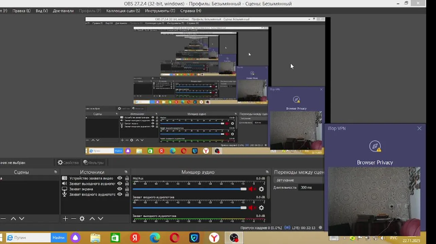Launch Yandex Browser from the taskbar
The image size is (436, 244).
pos(214,238)
